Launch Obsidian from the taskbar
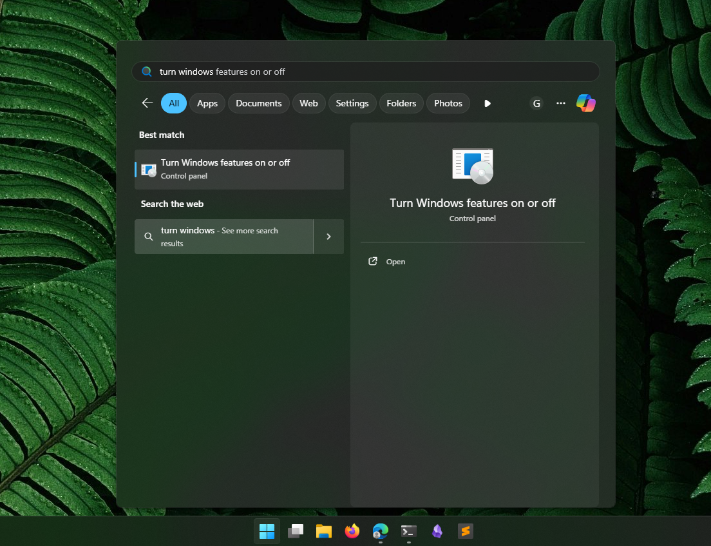 (437, 531)
